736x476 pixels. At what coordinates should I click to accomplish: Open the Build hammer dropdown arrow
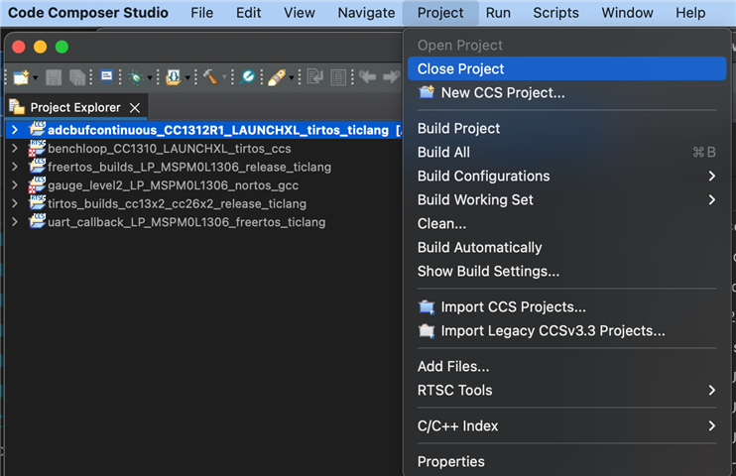click(224, 77)
